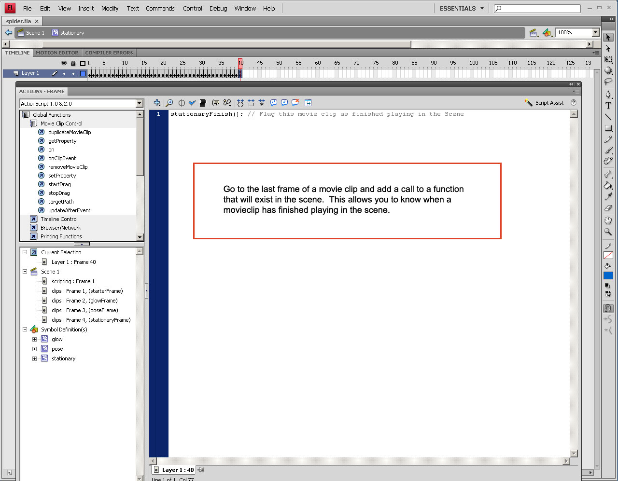618x481 pixels.
Task: Collapse selection in script
Action: (x=251, y=103)
